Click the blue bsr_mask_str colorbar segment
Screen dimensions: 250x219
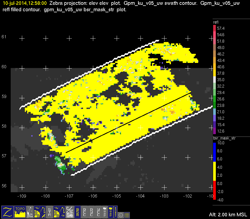tap(214, 151)
